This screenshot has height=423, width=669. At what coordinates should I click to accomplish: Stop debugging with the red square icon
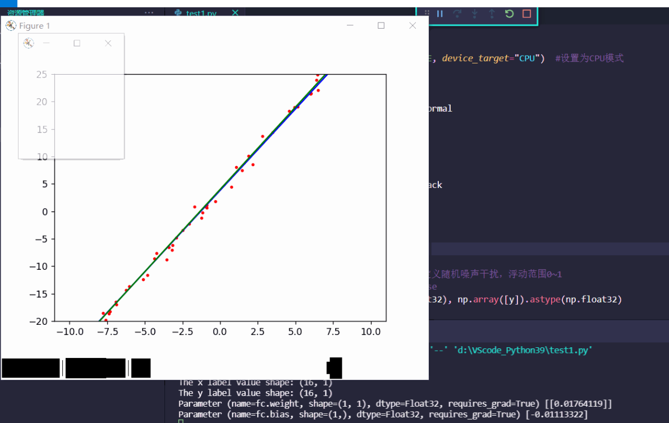(526, 13)
